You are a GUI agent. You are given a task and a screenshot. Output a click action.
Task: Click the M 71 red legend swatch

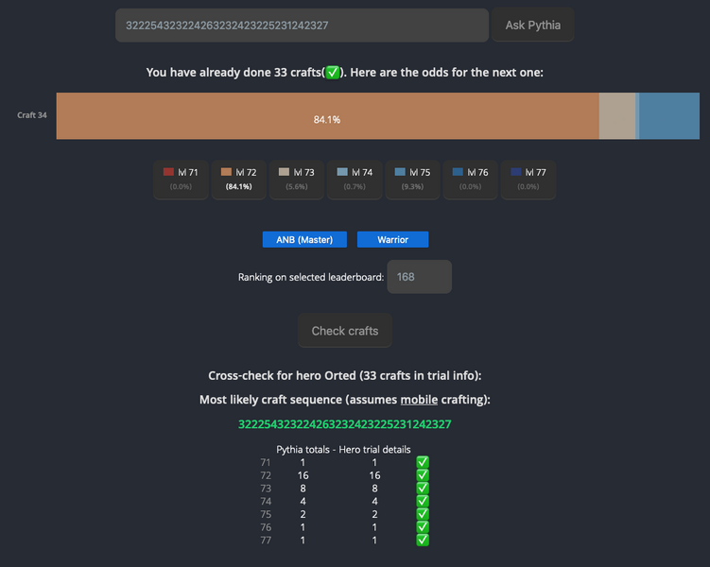[168, 172]
